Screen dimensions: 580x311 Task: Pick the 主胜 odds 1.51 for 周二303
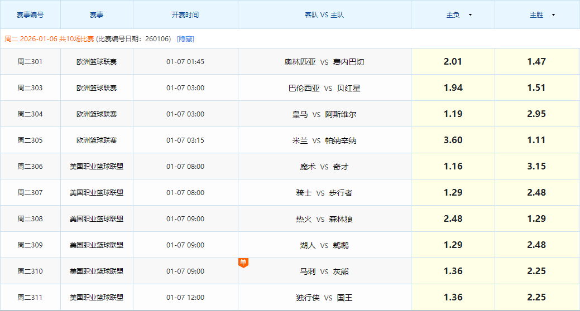pos(536,88)
